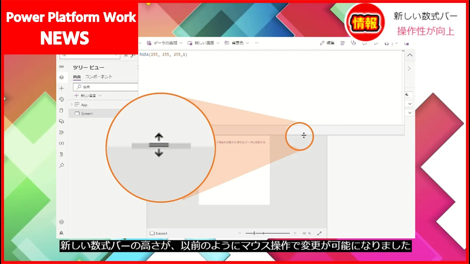Open Tree view layers icon
Viewport: 470px width, 264px height.
61,77
